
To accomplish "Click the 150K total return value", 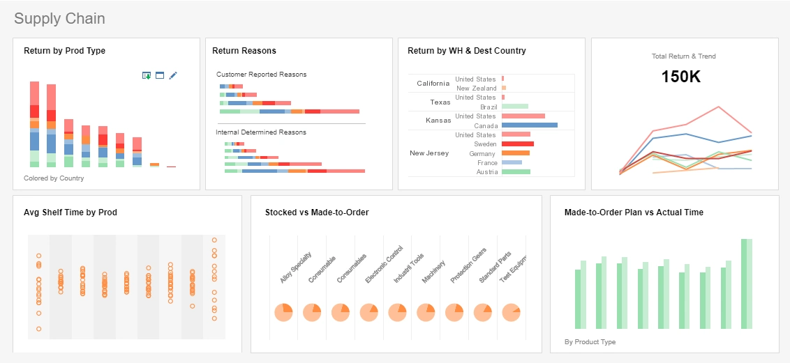I will [x=680, y=77].
